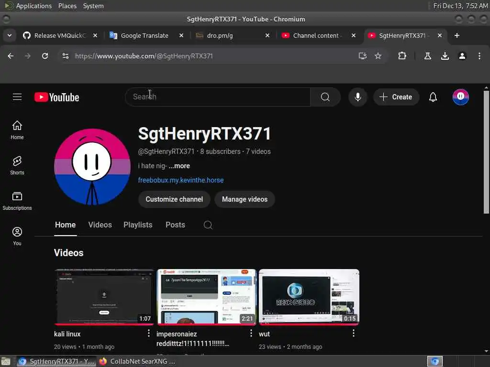Open Chrome Labs flask icon
Screen dimensions: 490x367
428,56
